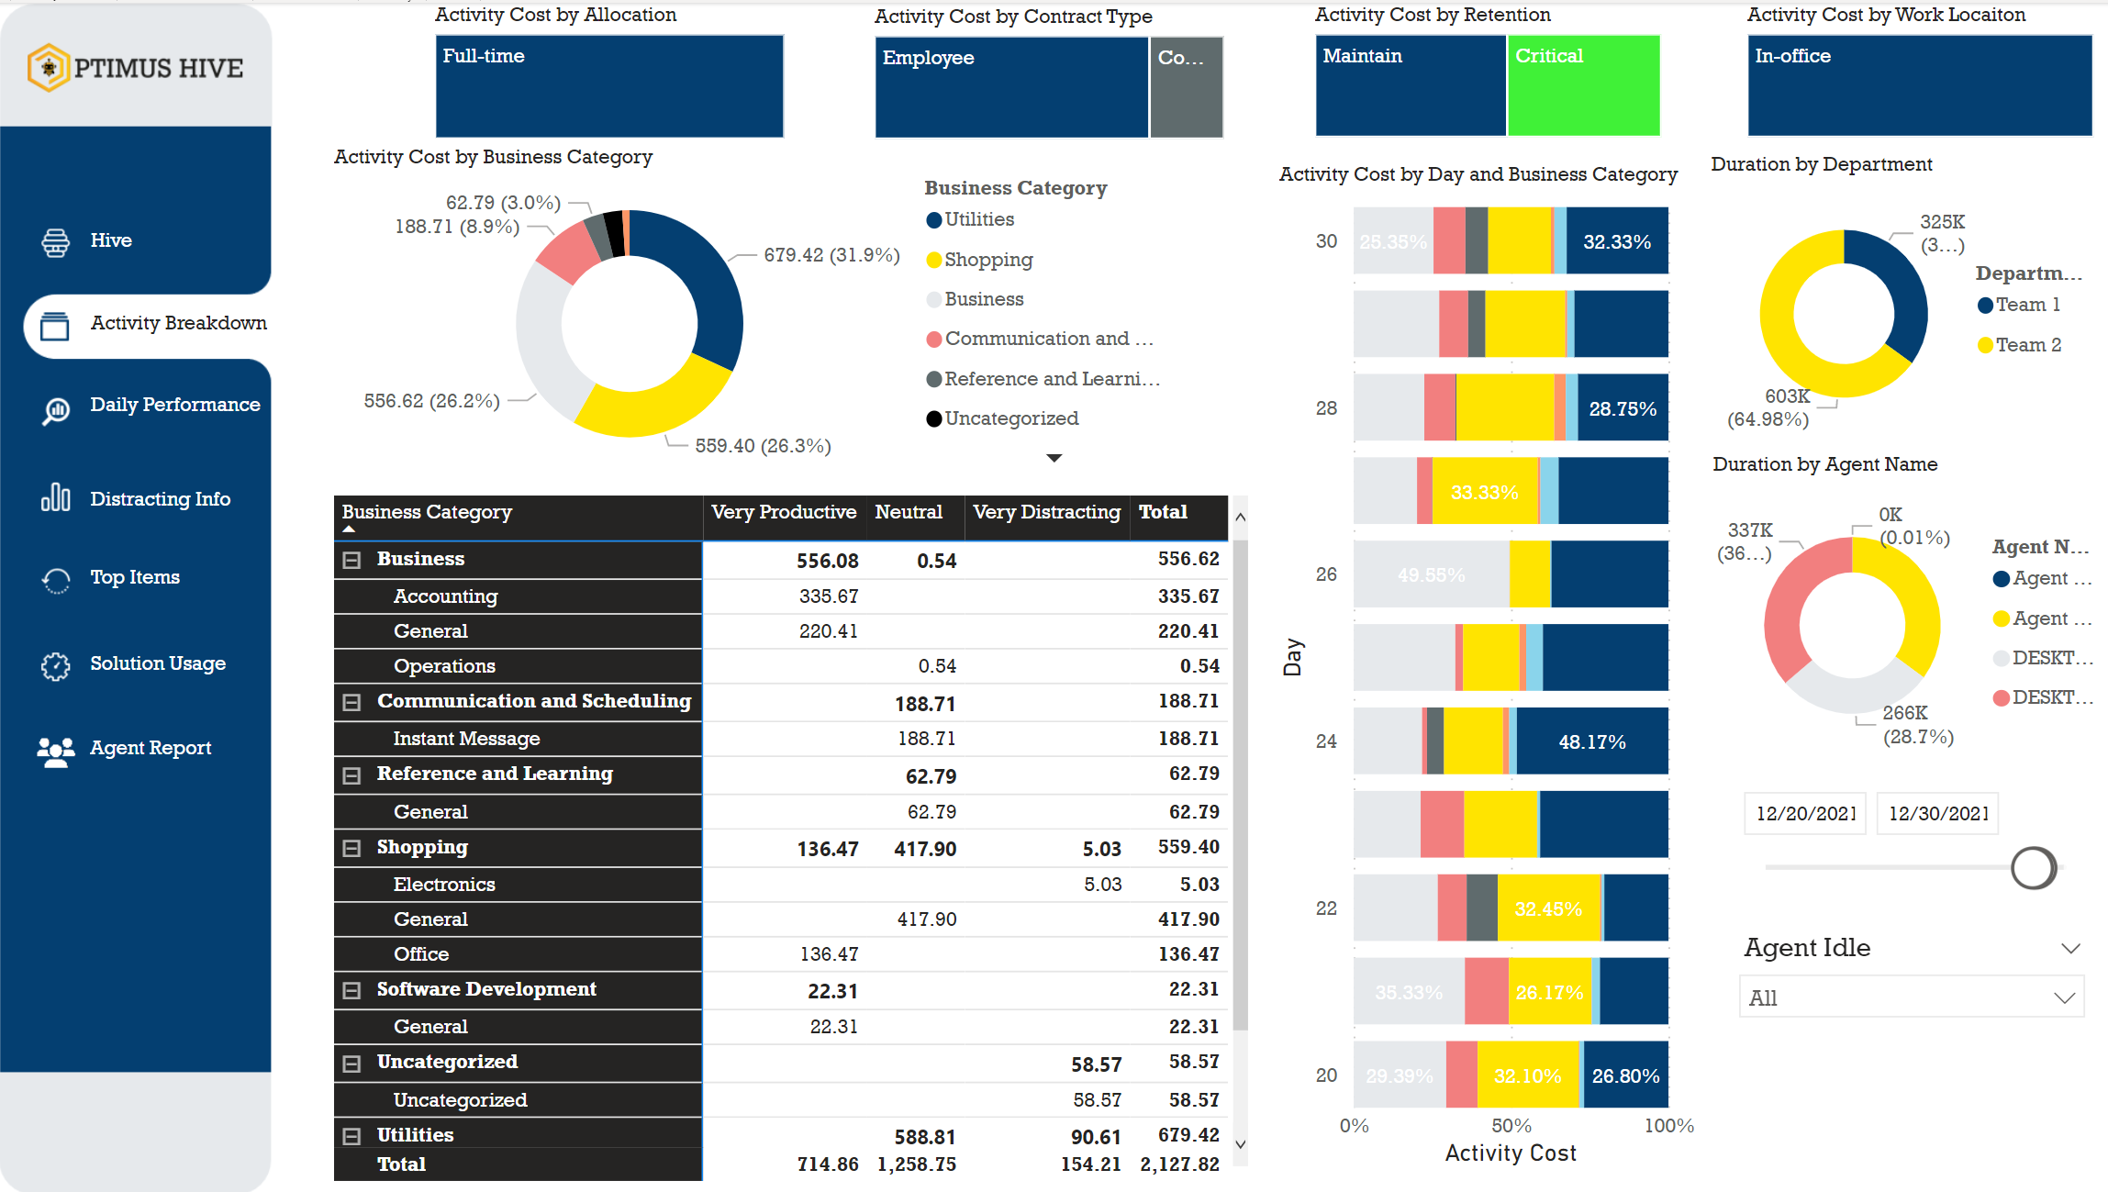Click the Agent Report people icon
The image size is (2108, 1192).
(x=55, y=751)
